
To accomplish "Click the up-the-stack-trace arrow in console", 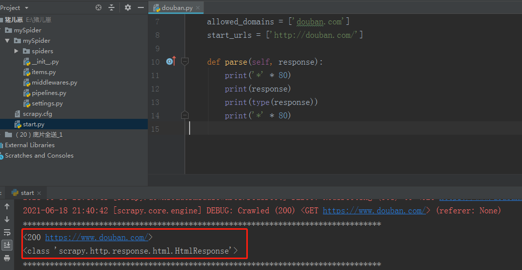I will click(7, 206).
